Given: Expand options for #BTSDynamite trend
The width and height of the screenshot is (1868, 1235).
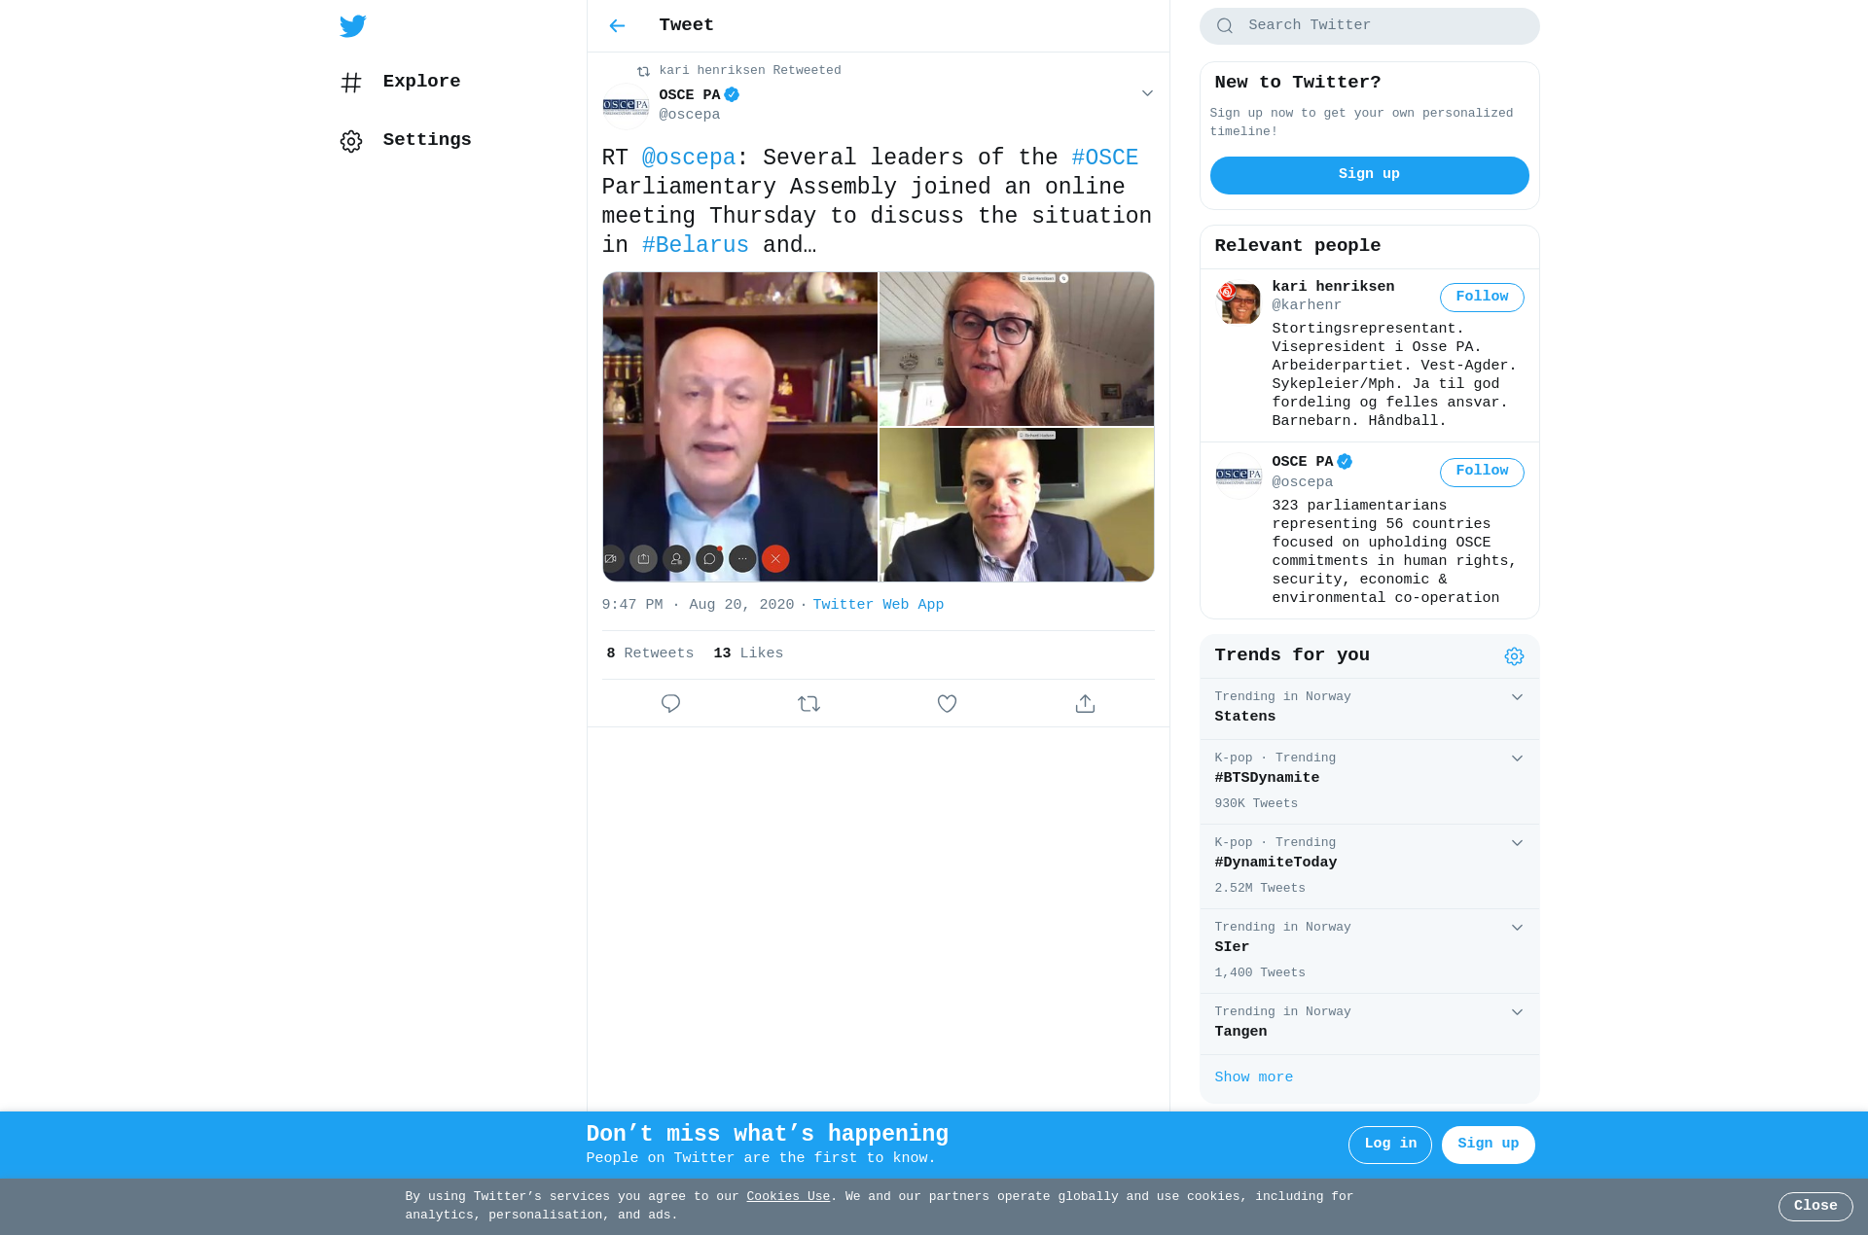Looking at the screenshot, I should click(1517, 759).
